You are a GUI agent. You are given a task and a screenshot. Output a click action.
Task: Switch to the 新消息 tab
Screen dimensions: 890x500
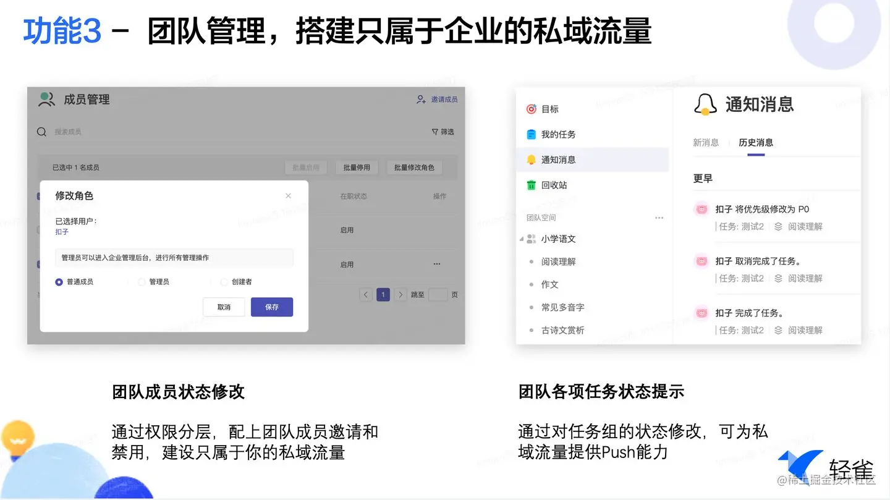[706, 142]
